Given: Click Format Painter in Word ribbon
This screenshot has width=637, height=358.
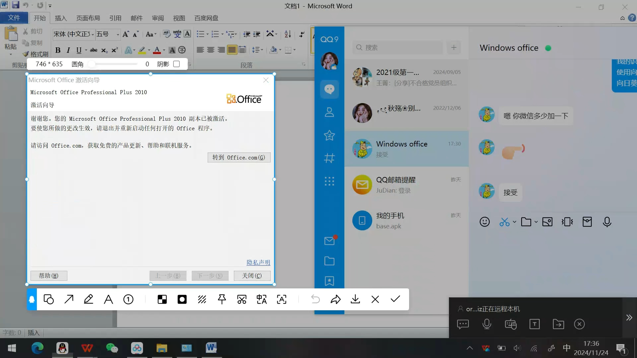Looking at the screenshot, I should coord(35,54).
